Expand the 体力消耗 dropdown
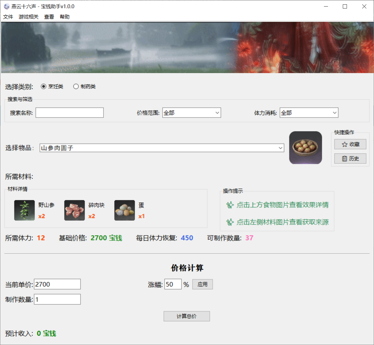 click(309, 113)
